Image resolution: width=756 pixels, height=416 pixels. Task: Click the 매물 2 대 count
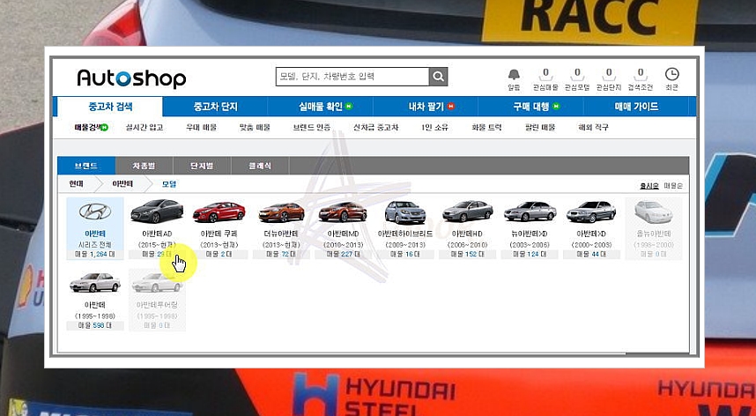tap(219, 254)
